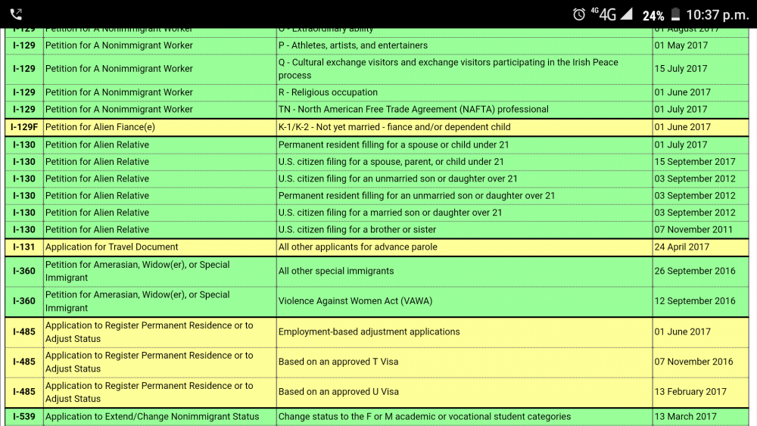Screen dimensions: 757x426
Task: Select the '24 April 2017' date cell
Action: pyautogui.click(x=700, y=247)
